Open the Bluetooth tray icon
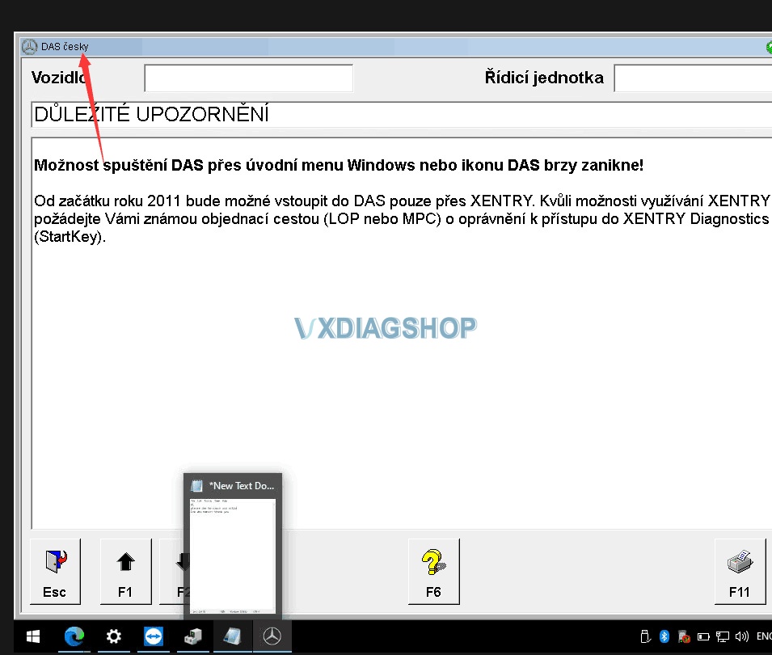The image size is (772, 655). (664, 636)
